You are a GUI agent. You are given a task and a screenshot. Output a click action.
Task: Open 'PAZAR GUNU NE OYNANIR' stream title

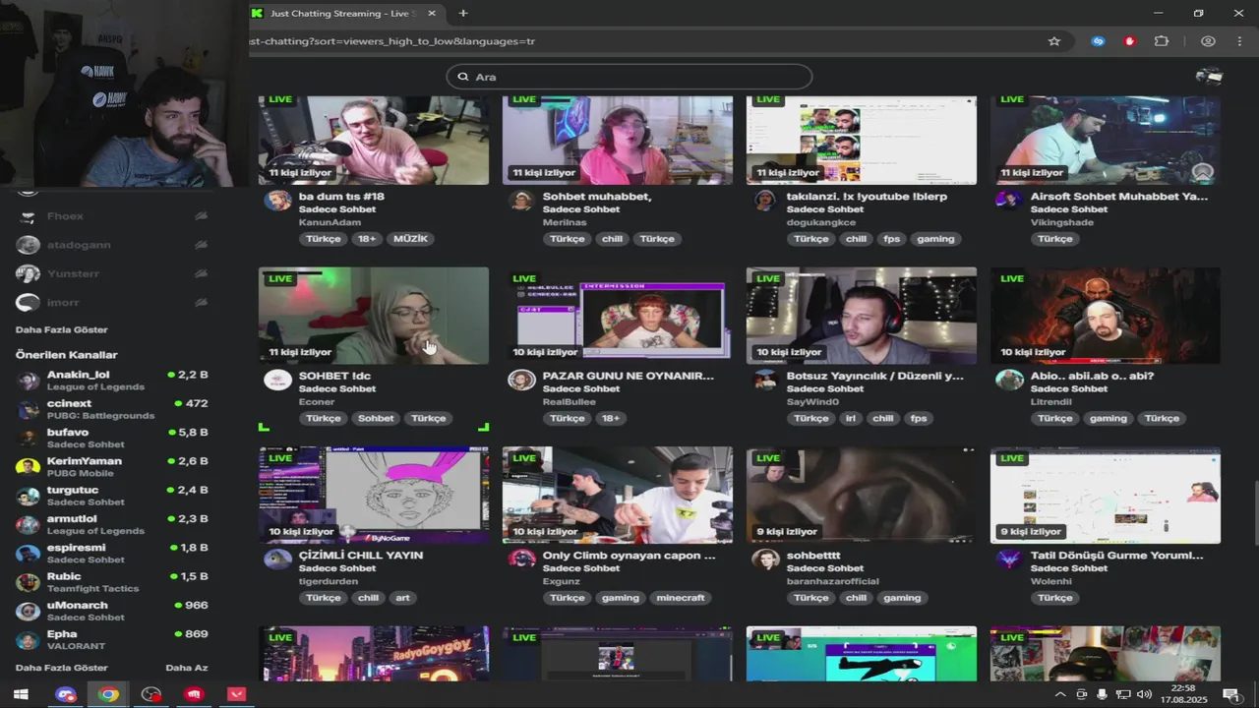point(629,376)
